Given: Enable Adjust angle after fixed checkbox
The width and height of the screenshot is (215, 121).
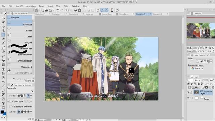Looking at the screenshot, I should [x=10, y=107].
